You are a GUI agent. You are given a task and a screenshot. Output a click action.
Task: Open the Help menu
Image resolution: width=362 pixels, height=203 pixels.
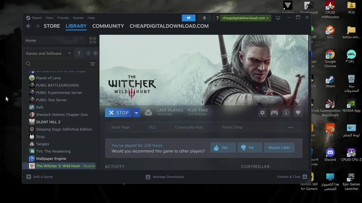coord(91,18)
